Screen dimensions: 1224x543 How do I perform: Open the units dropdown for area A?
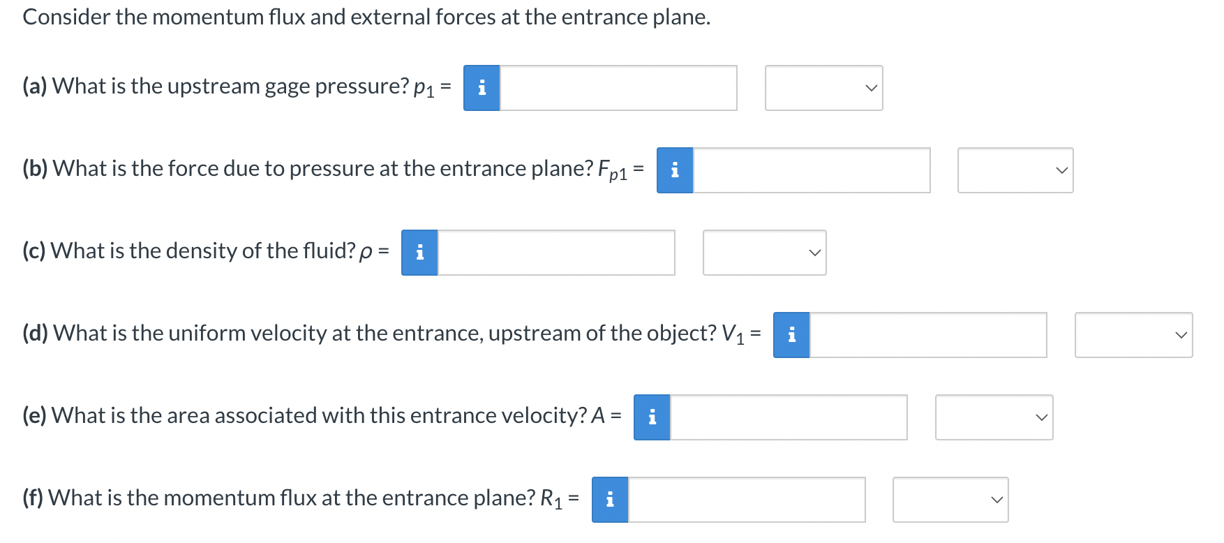pos(994,417)
